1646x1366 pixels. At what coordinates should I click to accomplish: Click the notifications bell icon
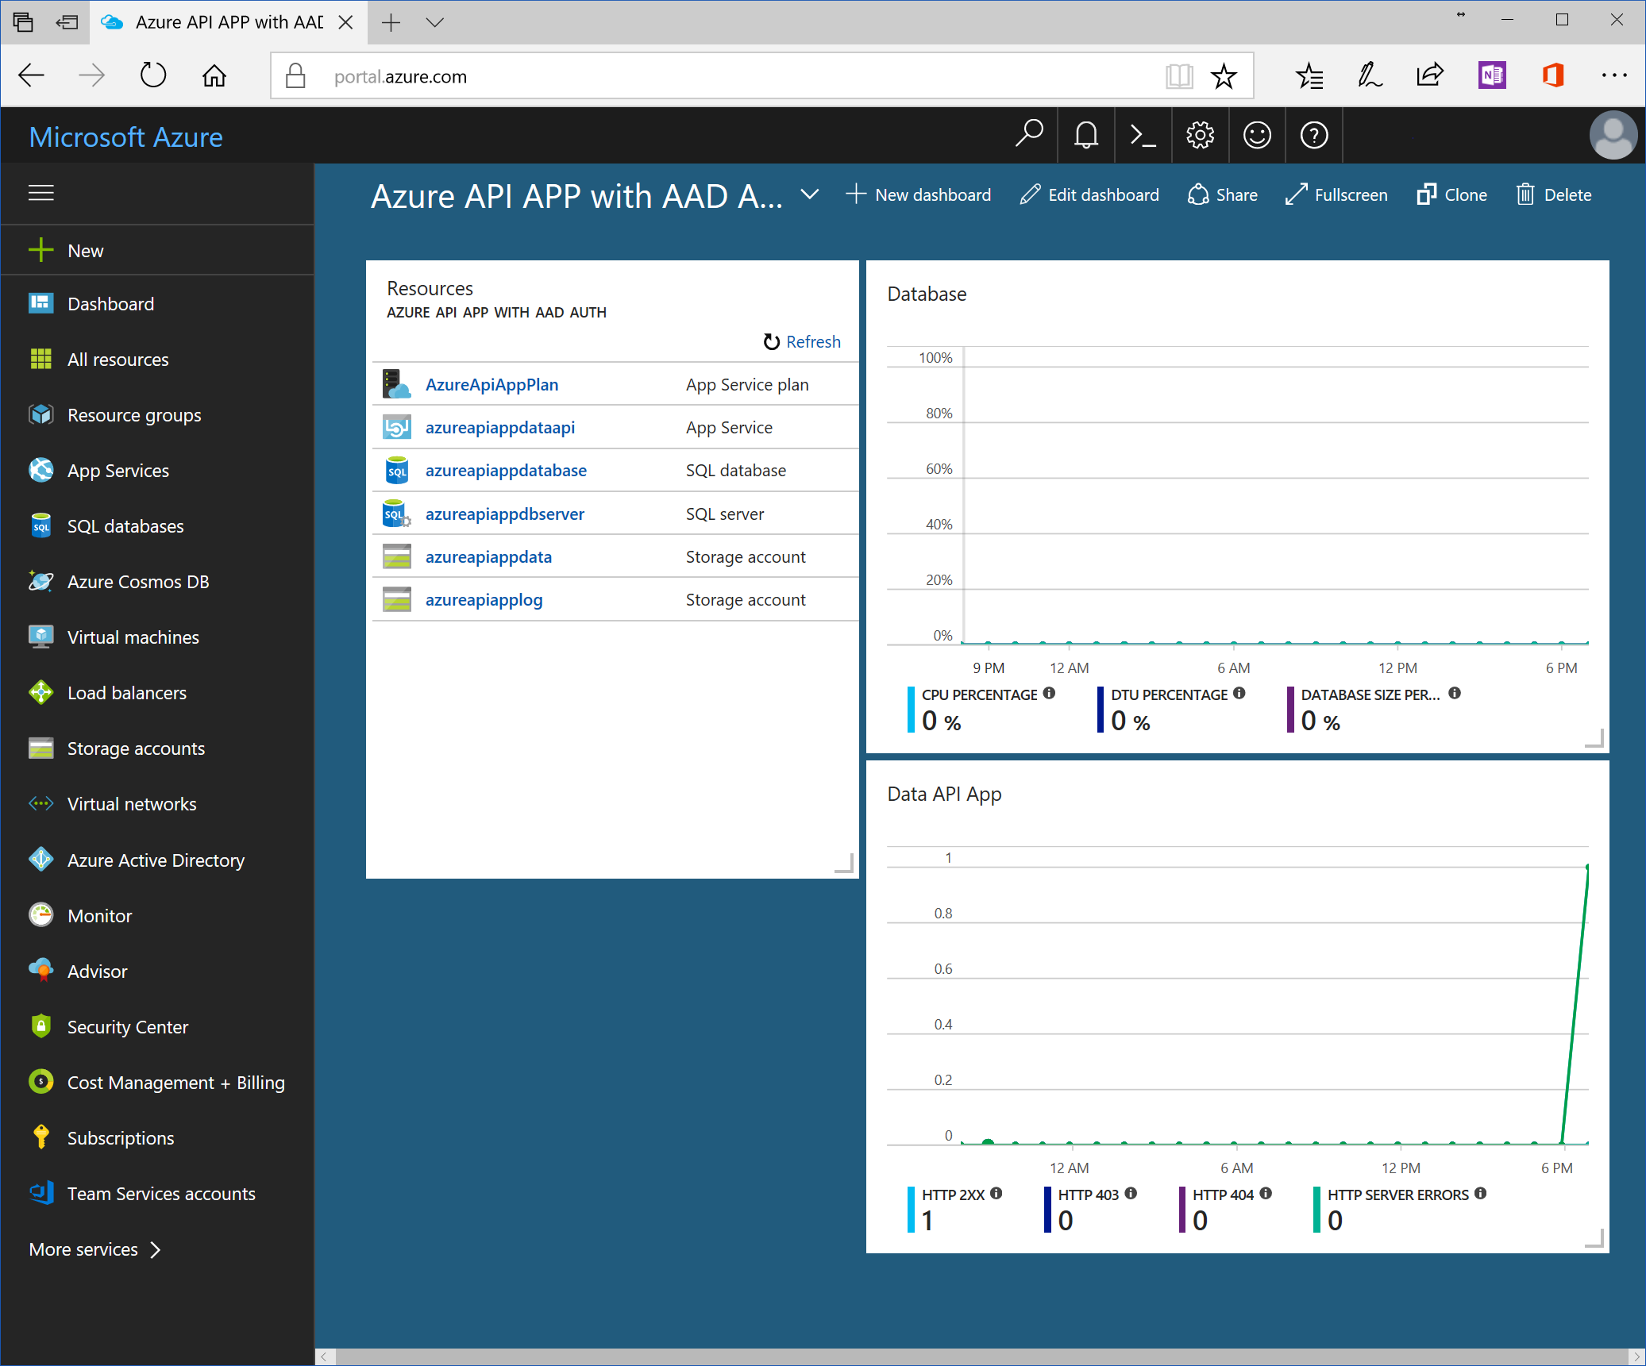click(x=1085, y=136)
